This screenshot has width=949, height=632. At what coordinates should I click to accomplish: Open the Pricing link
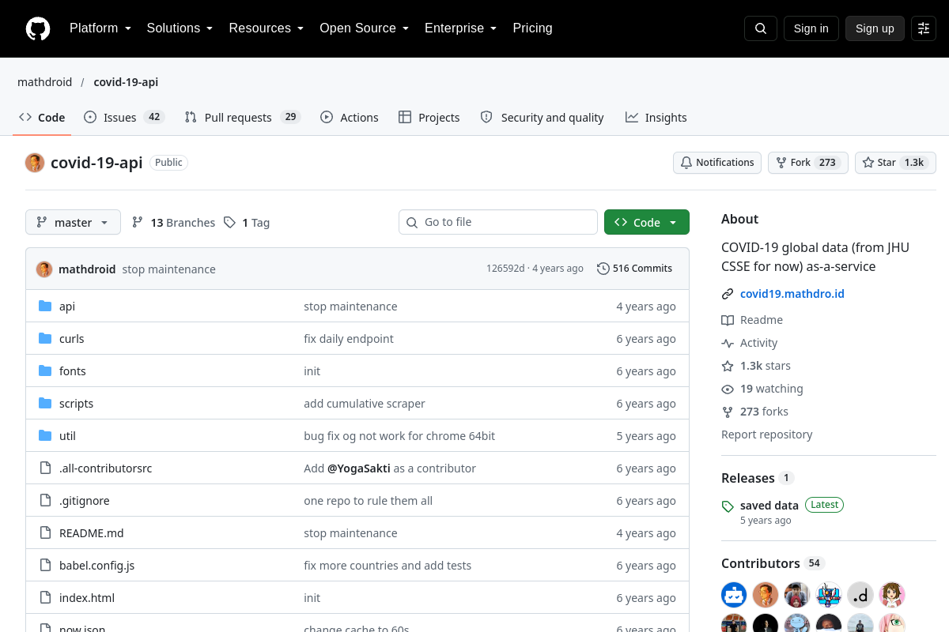532,28
